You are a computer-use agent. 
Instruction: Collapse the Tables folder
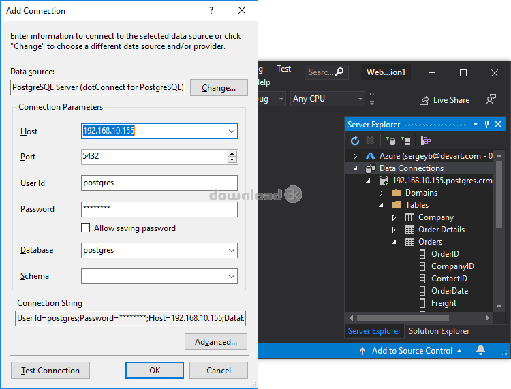[381, 205]
